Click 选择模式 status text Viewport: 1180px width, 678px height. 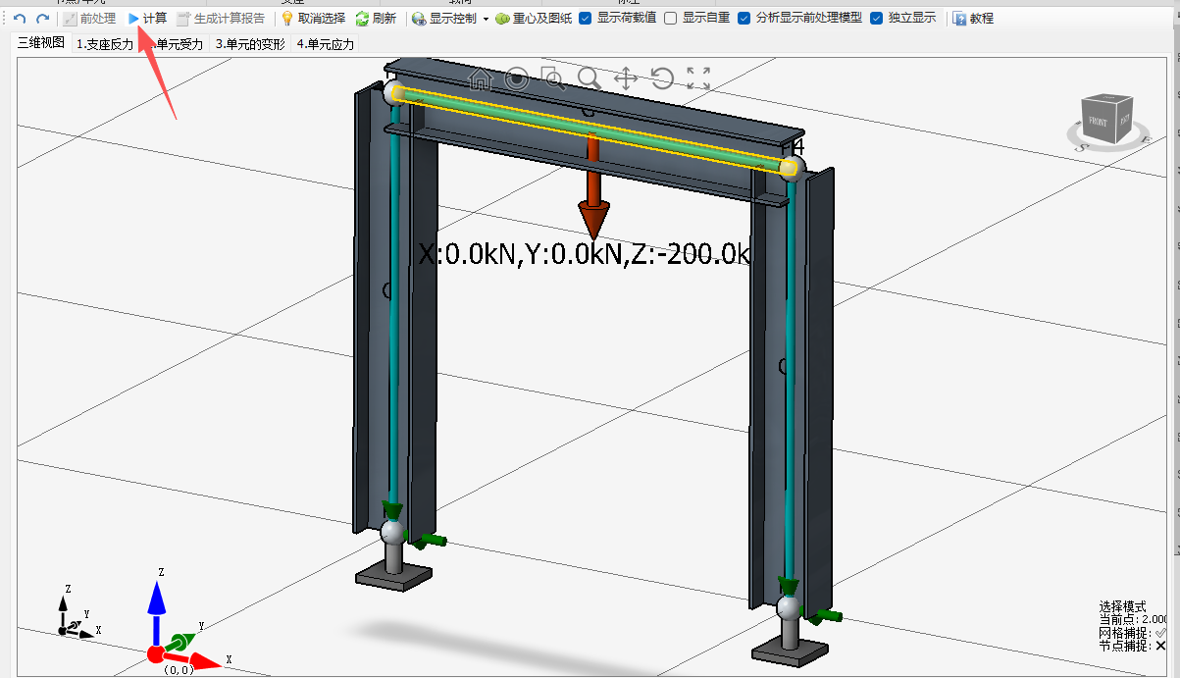[x=1122, y=606]
